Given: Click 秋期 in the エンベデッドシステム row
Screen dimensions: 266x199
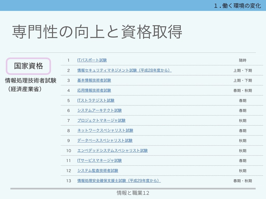Looking at the screenshot, I should [243, 151].
